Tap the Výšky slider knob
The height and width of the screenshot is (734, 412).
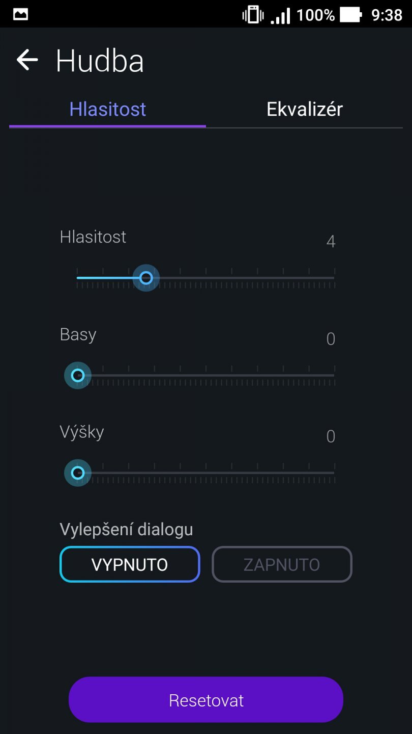77,473
